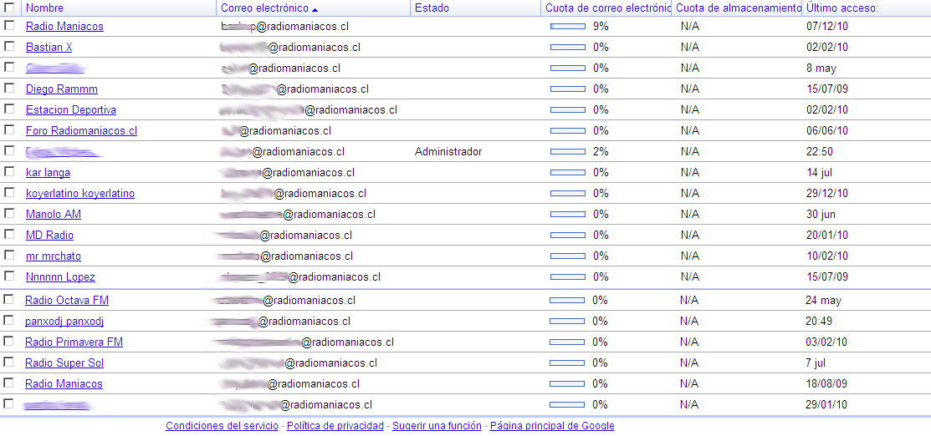This screenshot has width=931, height=436.
Task: Click the 03/02/10 last access date
Action: tap(826, 342)
